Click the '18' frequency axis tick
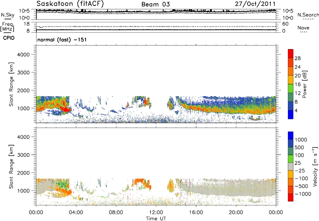The height and width of the screenshot is (221, 319). pyautogui.click(x=27, y=24)
